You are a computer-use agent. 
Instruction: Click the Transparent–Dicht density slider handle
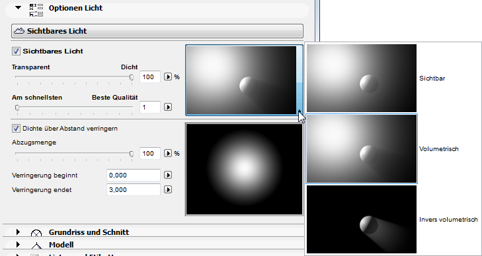coord(132,77)
